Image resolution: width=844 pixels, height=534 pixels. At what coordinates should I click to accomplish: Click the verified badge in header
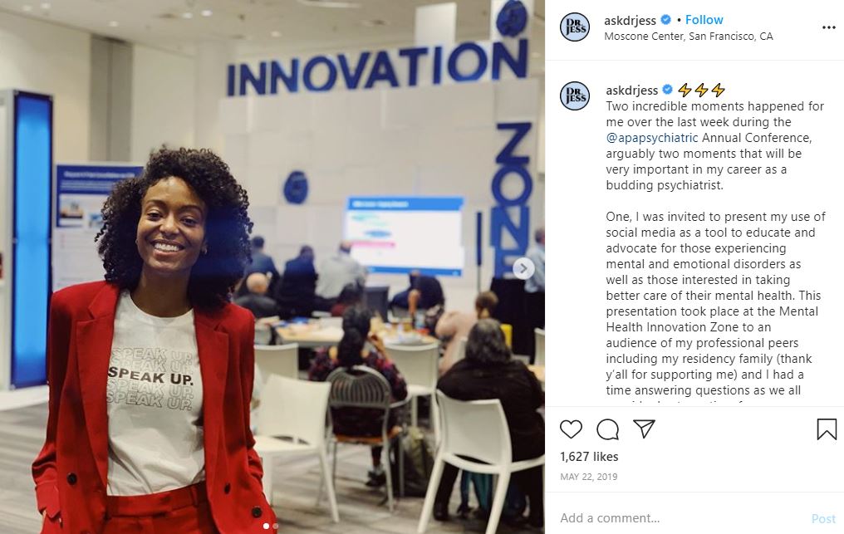666,20
